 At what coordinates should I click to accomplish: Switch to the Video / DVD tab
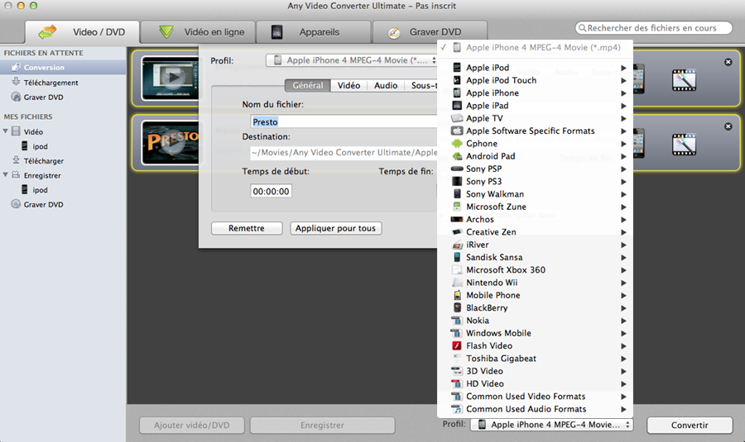[82, 32]
